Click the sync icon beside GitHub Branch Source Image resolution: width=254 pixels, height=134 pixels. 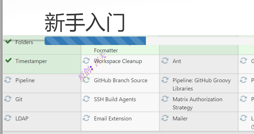click(x=86, y=80)
